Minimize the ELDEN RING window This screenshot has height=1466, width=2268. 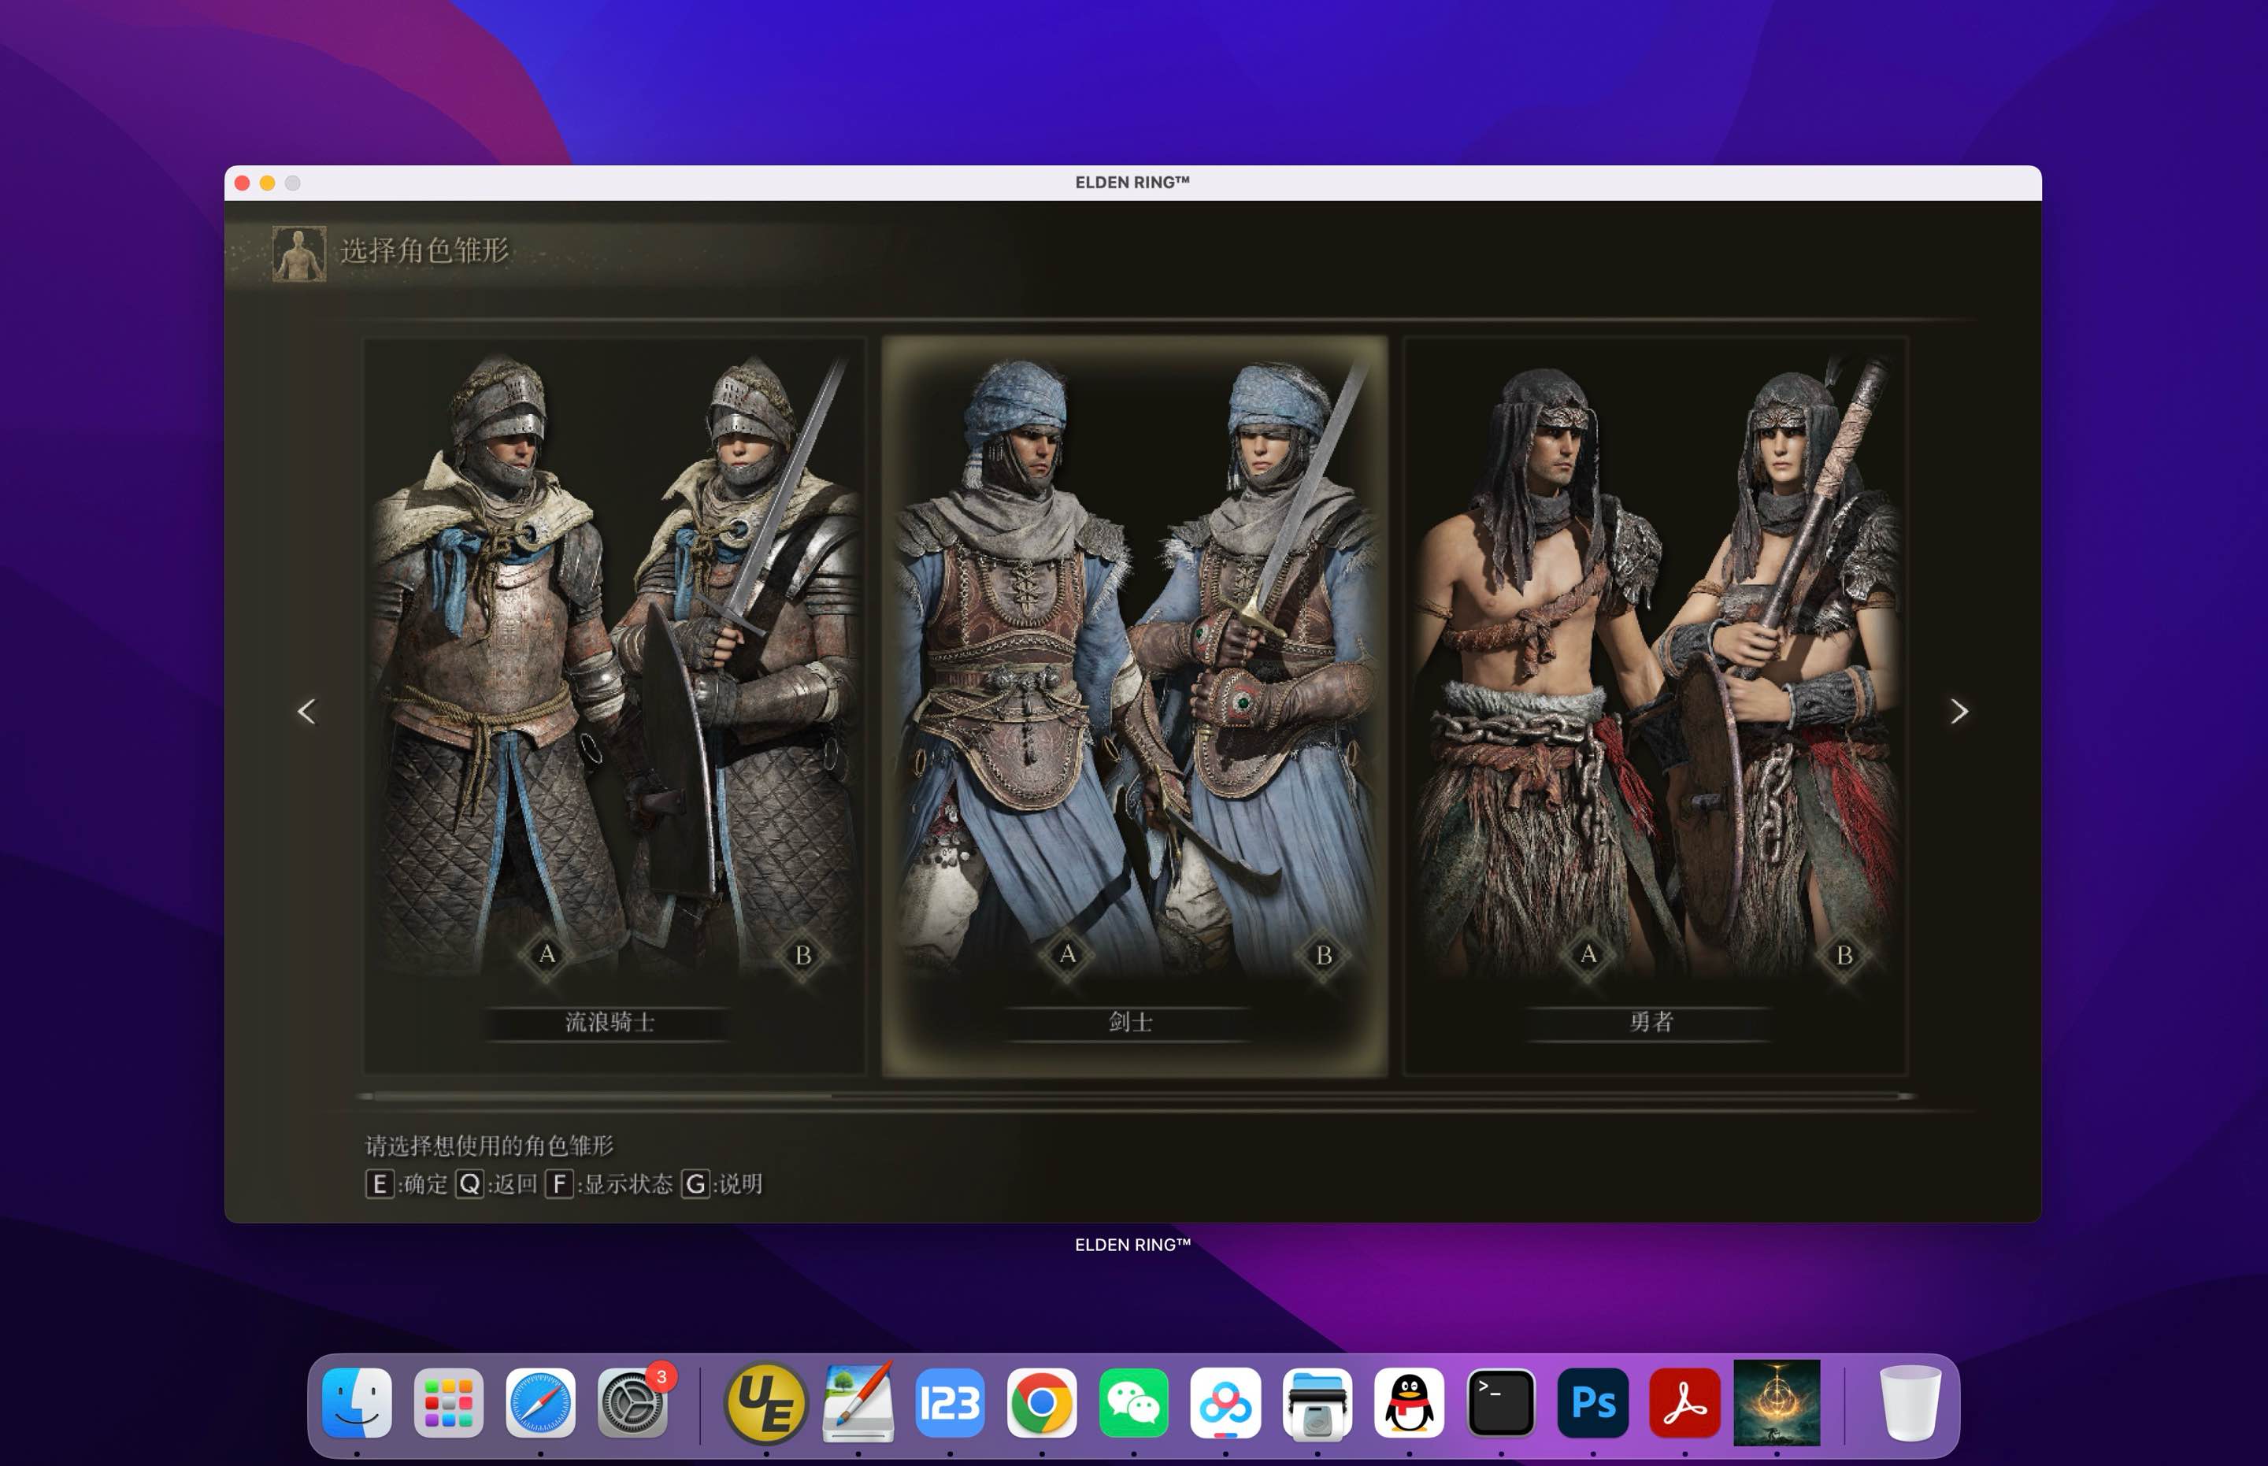[x=268, y=183]
